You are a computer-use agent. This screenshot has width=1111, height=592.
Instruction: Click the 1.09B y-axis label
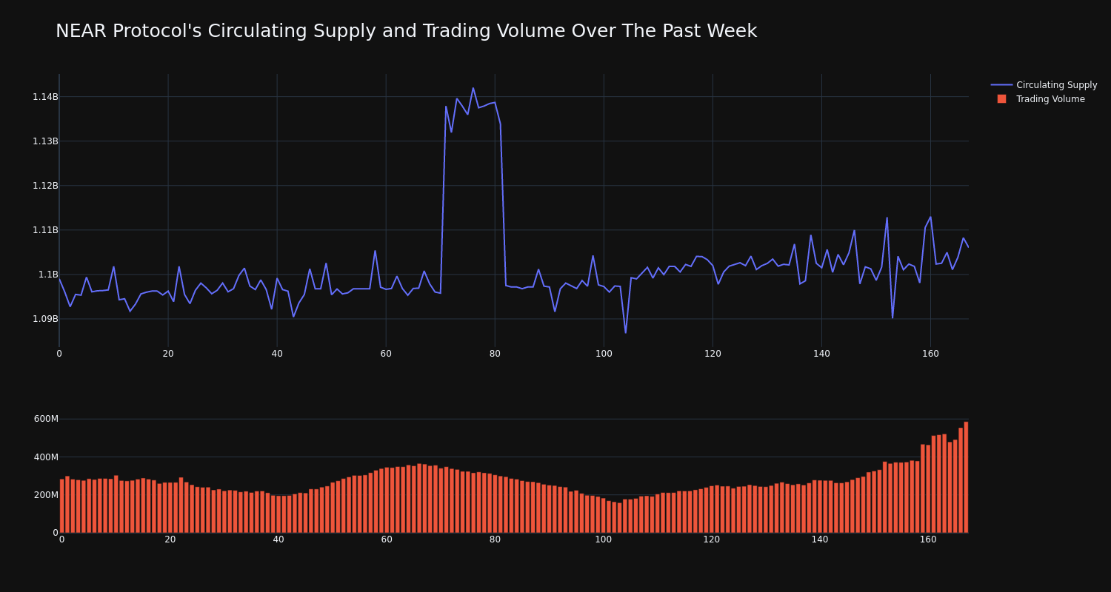45,319
